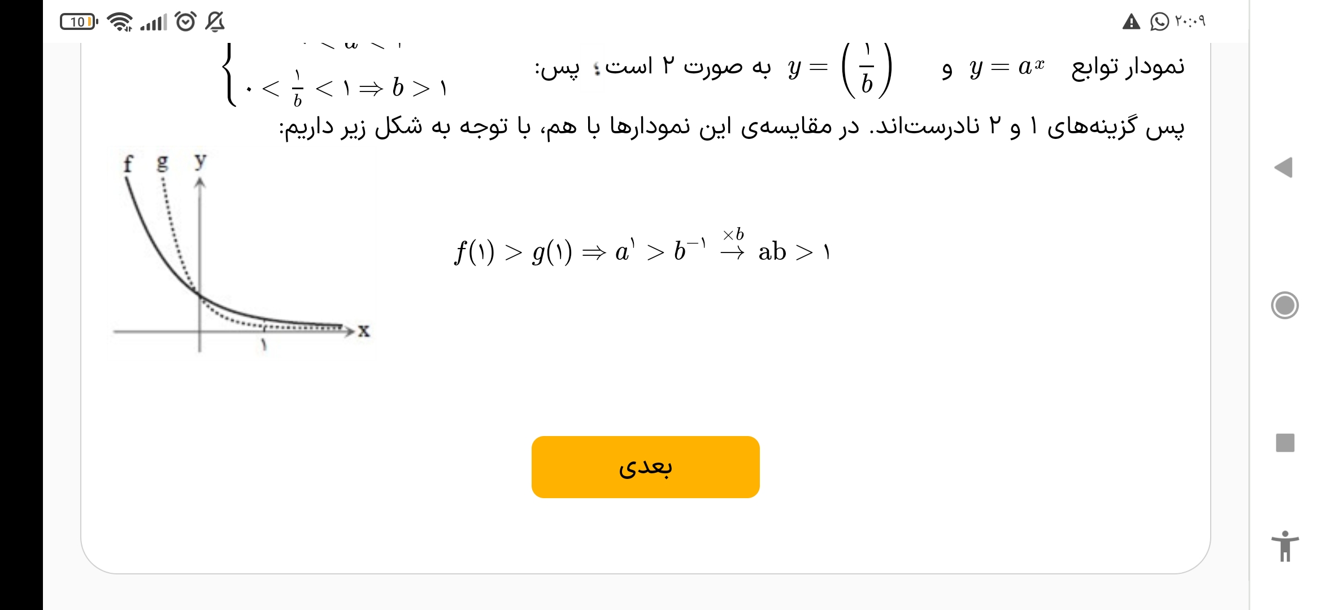The height and width of the screenshot is (610, 1322).
Task: Tap the alarm clock status icon
Action: [185, 22]
